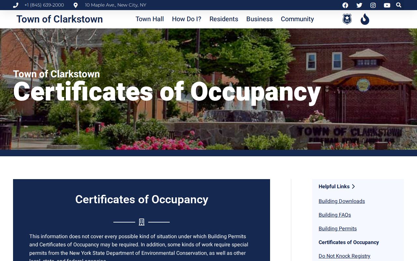417x261 pixels.
Task: Click the building icon under the heading
Action: (142, 222)
